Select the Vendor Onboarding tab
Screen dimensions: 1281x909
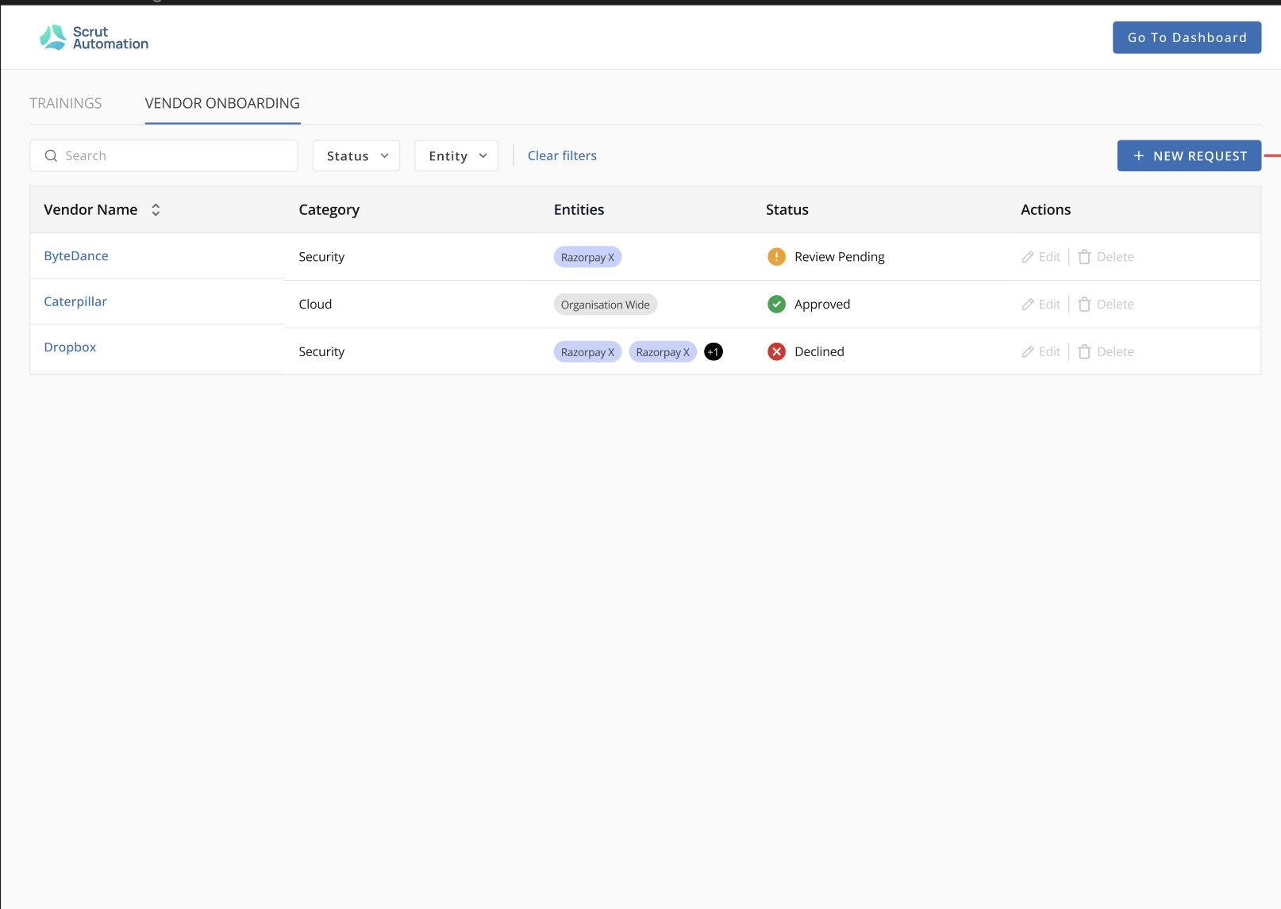222,103
